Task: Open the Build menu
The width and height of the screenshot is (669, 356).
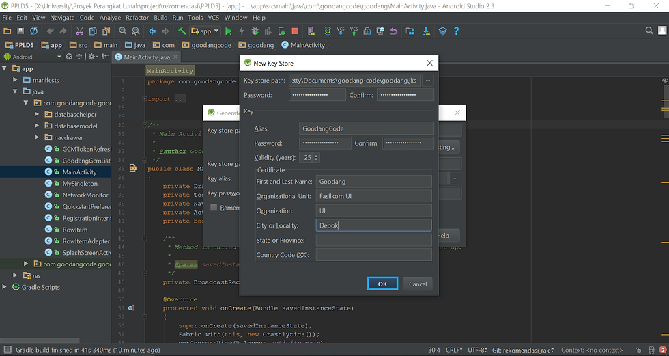Action: point(160,18)
